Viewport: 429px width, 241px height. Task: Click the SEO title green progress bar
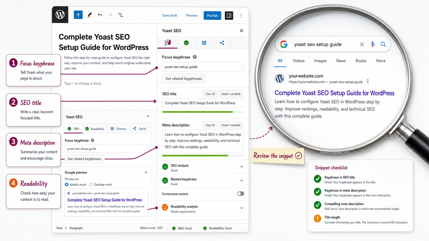197,112
